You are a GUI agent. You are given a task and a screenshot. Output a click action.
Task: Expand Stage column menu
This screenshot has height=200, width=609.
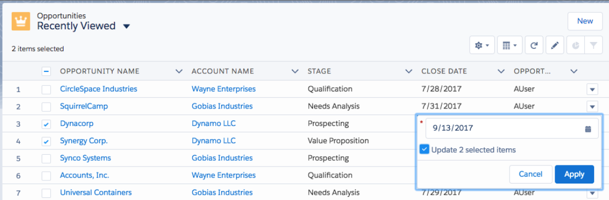(409, 71)
